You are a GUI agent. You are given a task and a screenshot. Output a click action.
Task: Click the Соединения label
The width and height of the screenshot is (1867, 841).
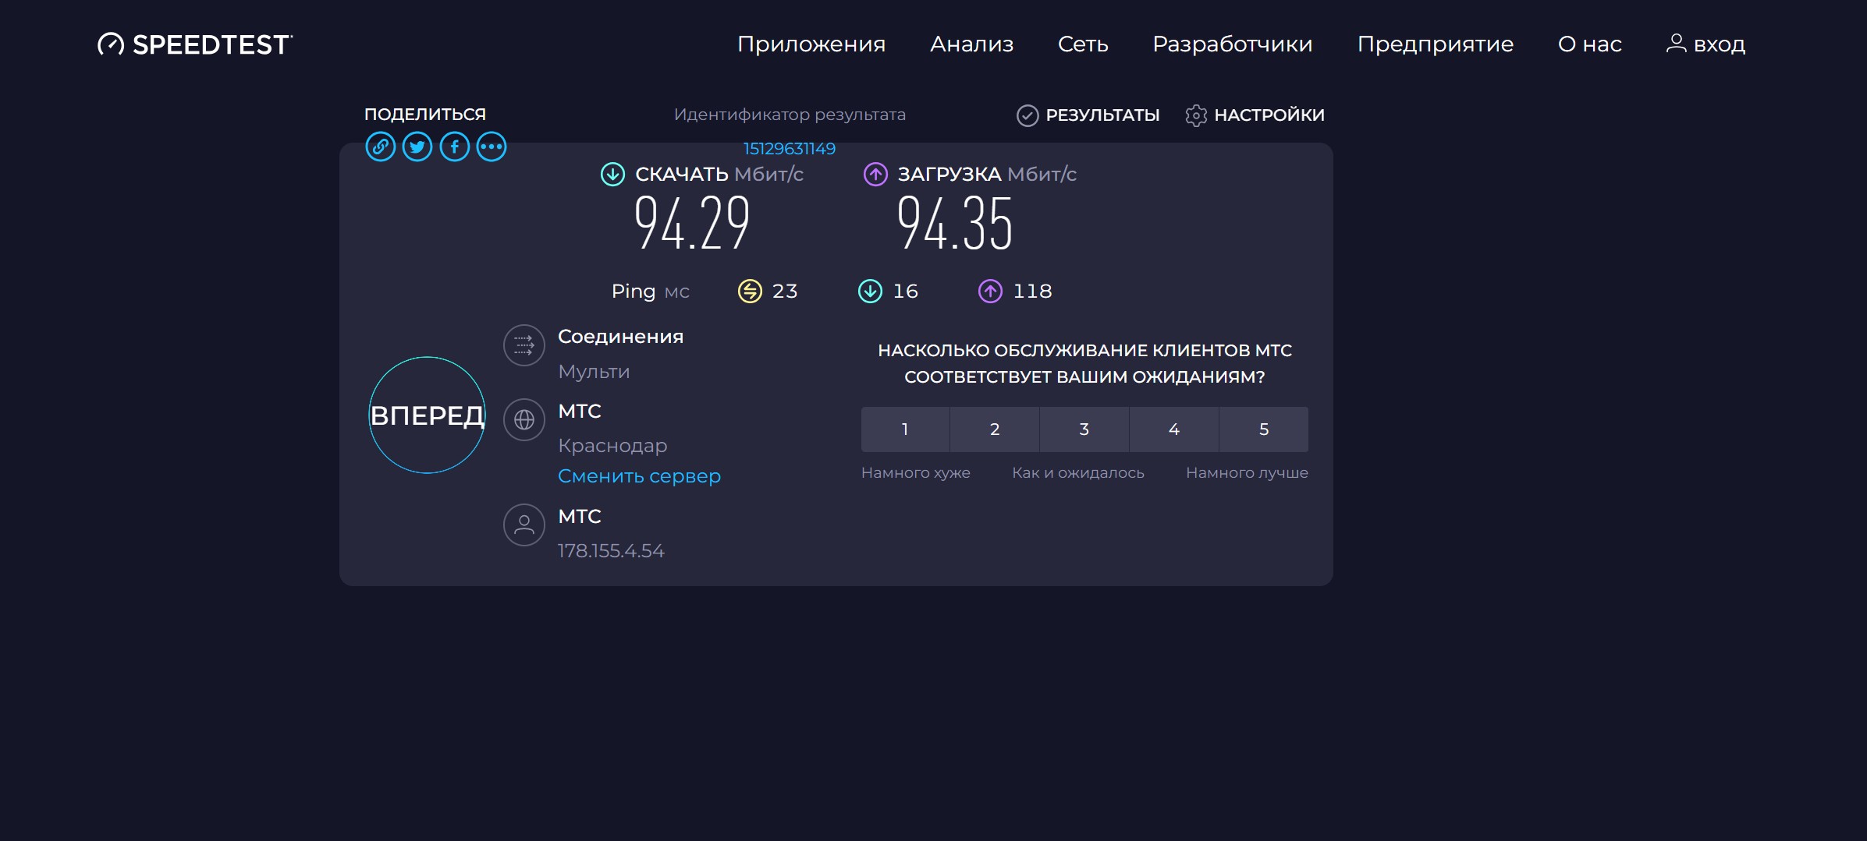[620, 337]
